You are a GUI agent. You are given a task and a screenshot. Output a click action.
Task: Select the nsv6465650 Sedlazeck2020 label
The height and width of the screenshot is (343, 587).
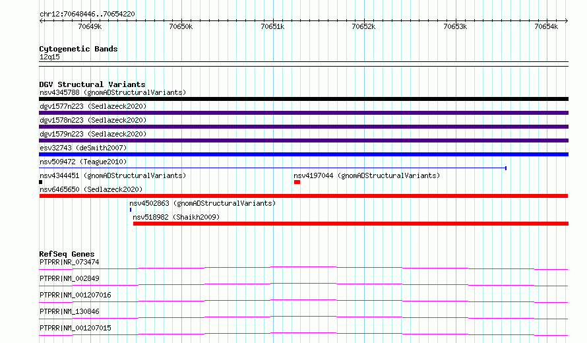click(91, 189)
